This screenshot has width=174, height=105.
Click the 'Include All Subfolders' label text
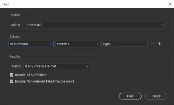coord(30,75)
